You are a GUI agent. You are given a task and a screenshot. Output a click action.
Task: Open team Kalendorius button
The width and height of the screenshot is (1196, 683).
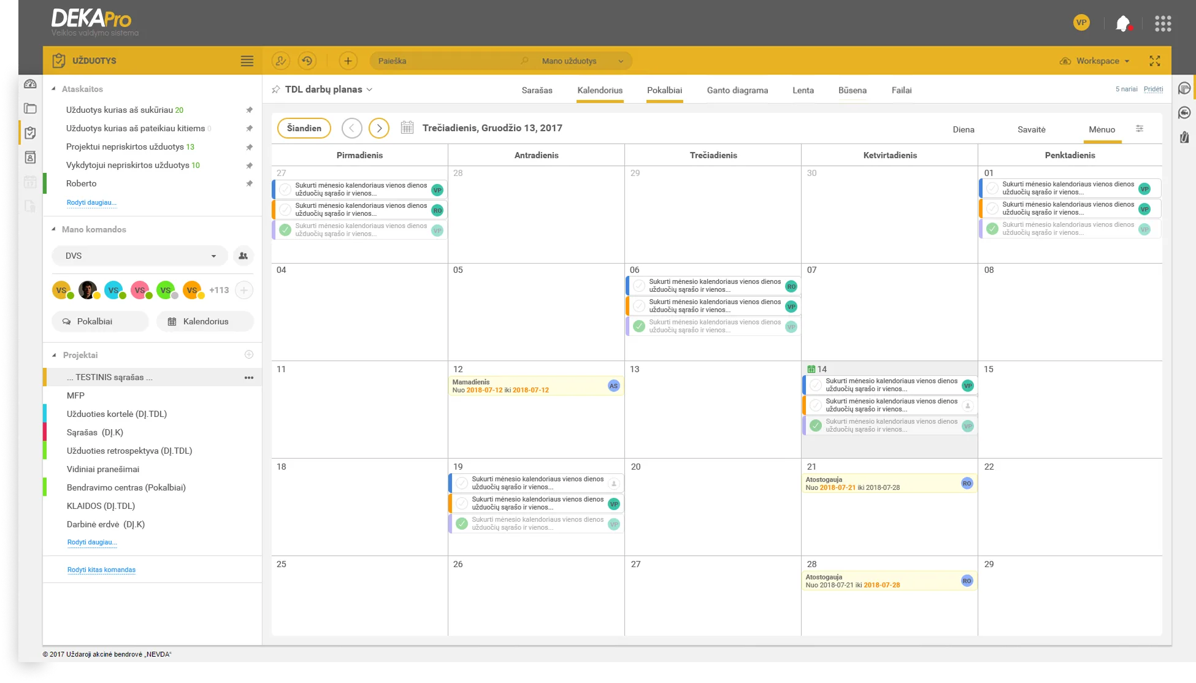tap(205, 321)
